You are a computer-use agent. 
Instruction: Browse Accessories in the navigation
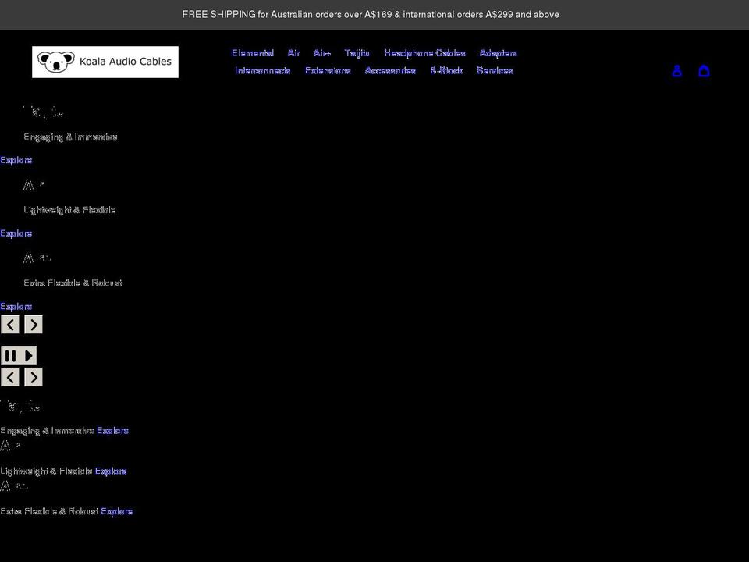pyautogui.click(x=390, y=71)
